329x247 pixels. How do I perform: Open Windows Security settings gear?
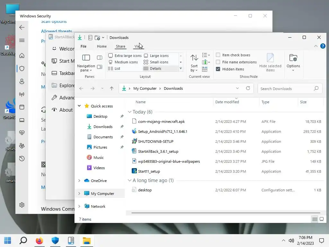[x=22, y=205]
